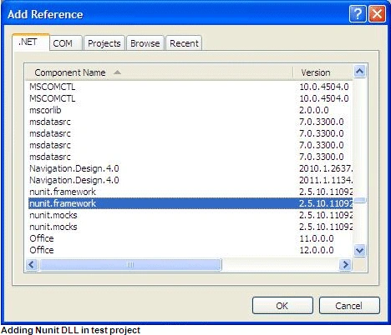Open the Projects tab
391x335 pixels.
(104, 43)
